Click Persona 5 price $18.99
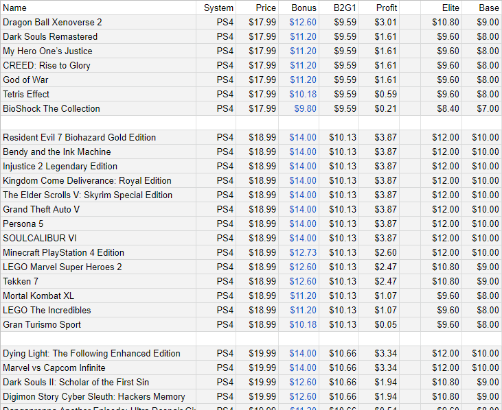502x410 pixels. 257,224
